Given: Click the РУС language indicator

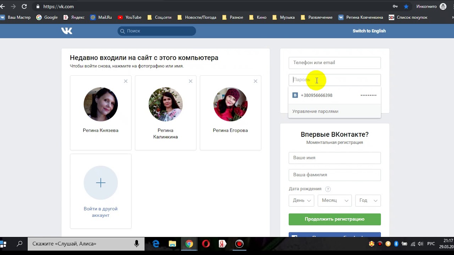Looking at the screenshot, I should [431, 244].
